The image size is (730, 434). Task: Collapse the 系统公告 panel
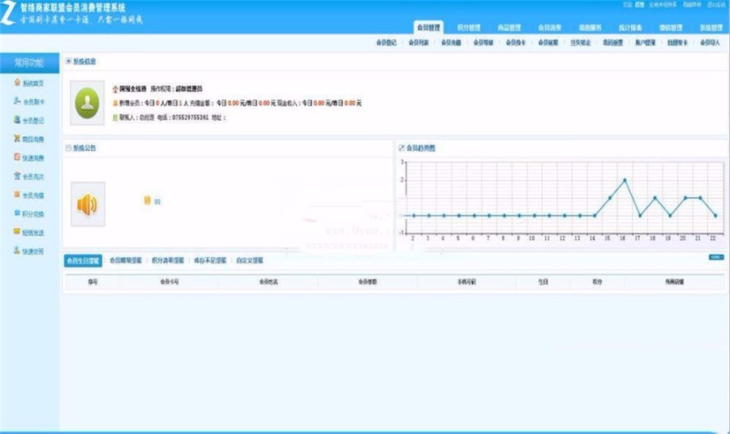[68, 148]
